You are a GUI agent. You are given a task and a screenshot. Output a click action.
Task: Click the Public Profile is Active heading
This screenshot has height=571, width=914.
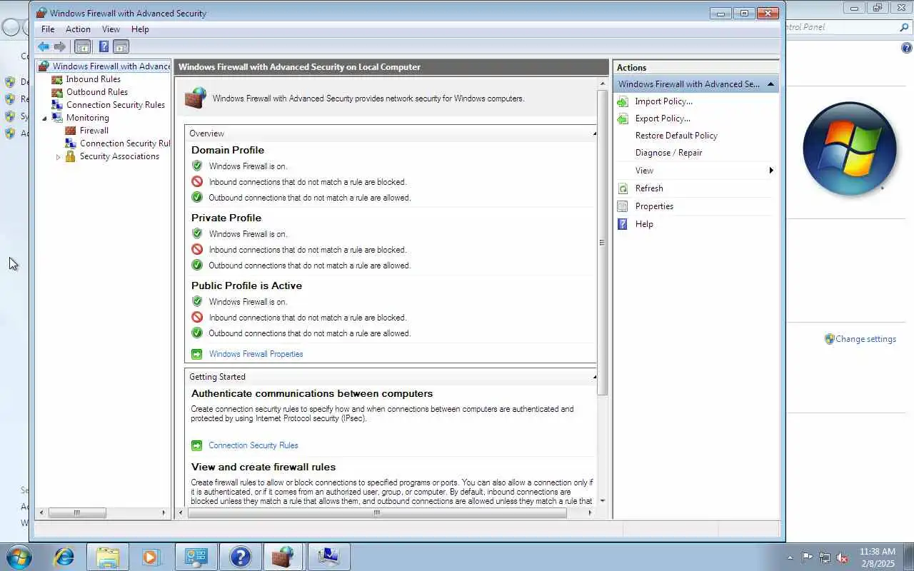tap(246, 285)
